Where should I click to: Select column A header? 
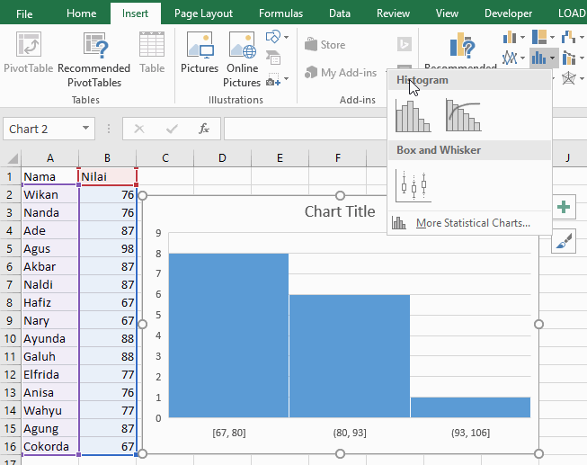(49, 157)
